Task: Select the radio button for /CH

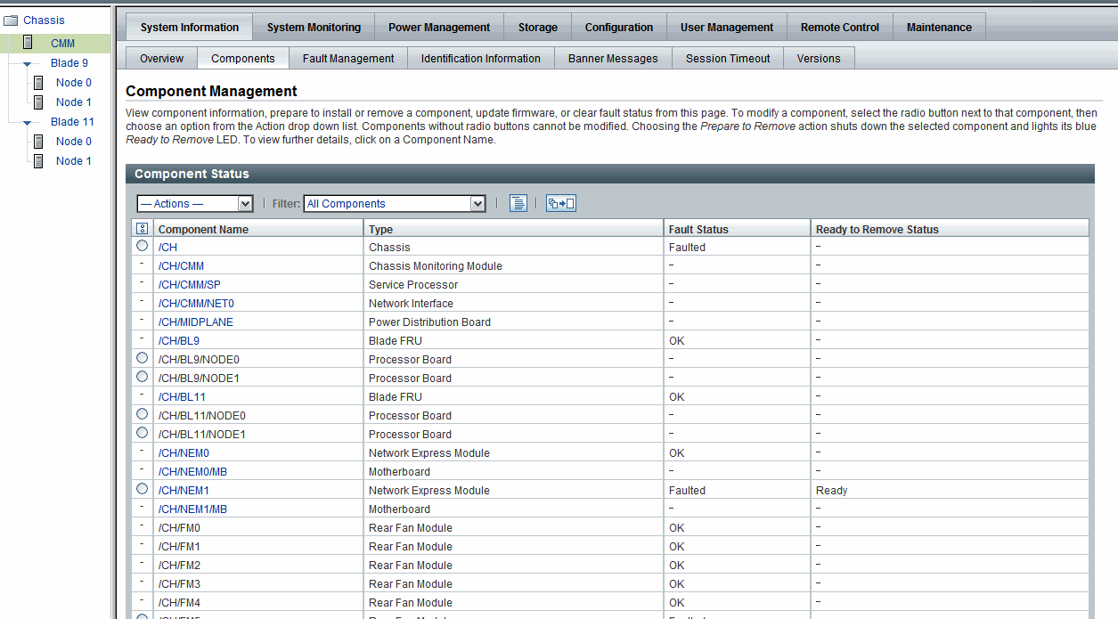Action: click(x=143, y=246)
